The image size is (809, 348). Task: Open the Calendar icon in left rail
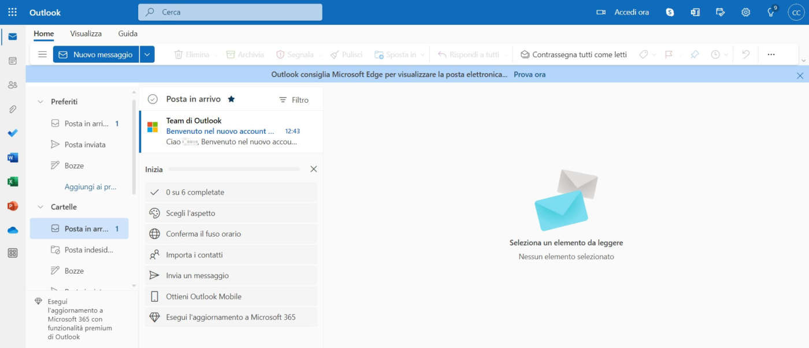click(13, 61)
